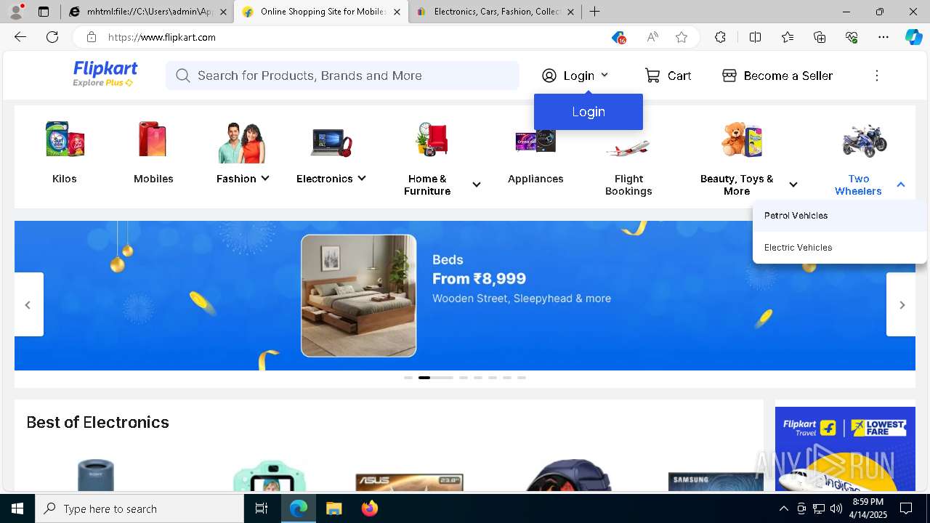Open Task View on the taskbar
930x523 pixels.
click(x=262, y=508)
